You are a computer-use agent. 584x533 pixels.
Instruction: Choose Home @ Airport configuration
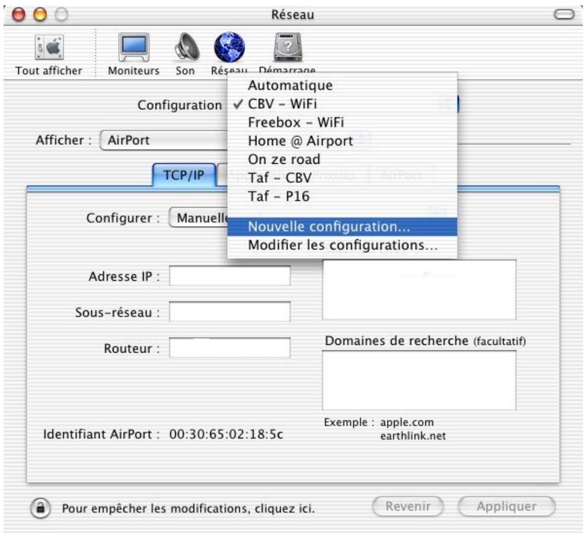pos(342,141)
